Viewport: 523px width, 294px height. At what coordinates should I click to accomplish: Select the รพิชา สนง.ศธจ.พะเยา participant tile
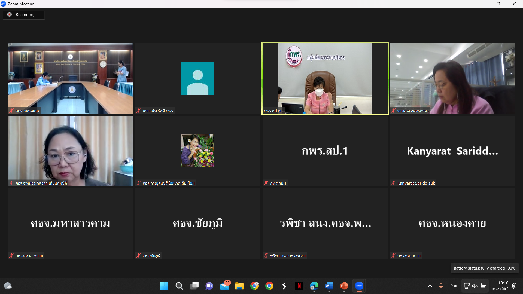click(x=325, y=223)
